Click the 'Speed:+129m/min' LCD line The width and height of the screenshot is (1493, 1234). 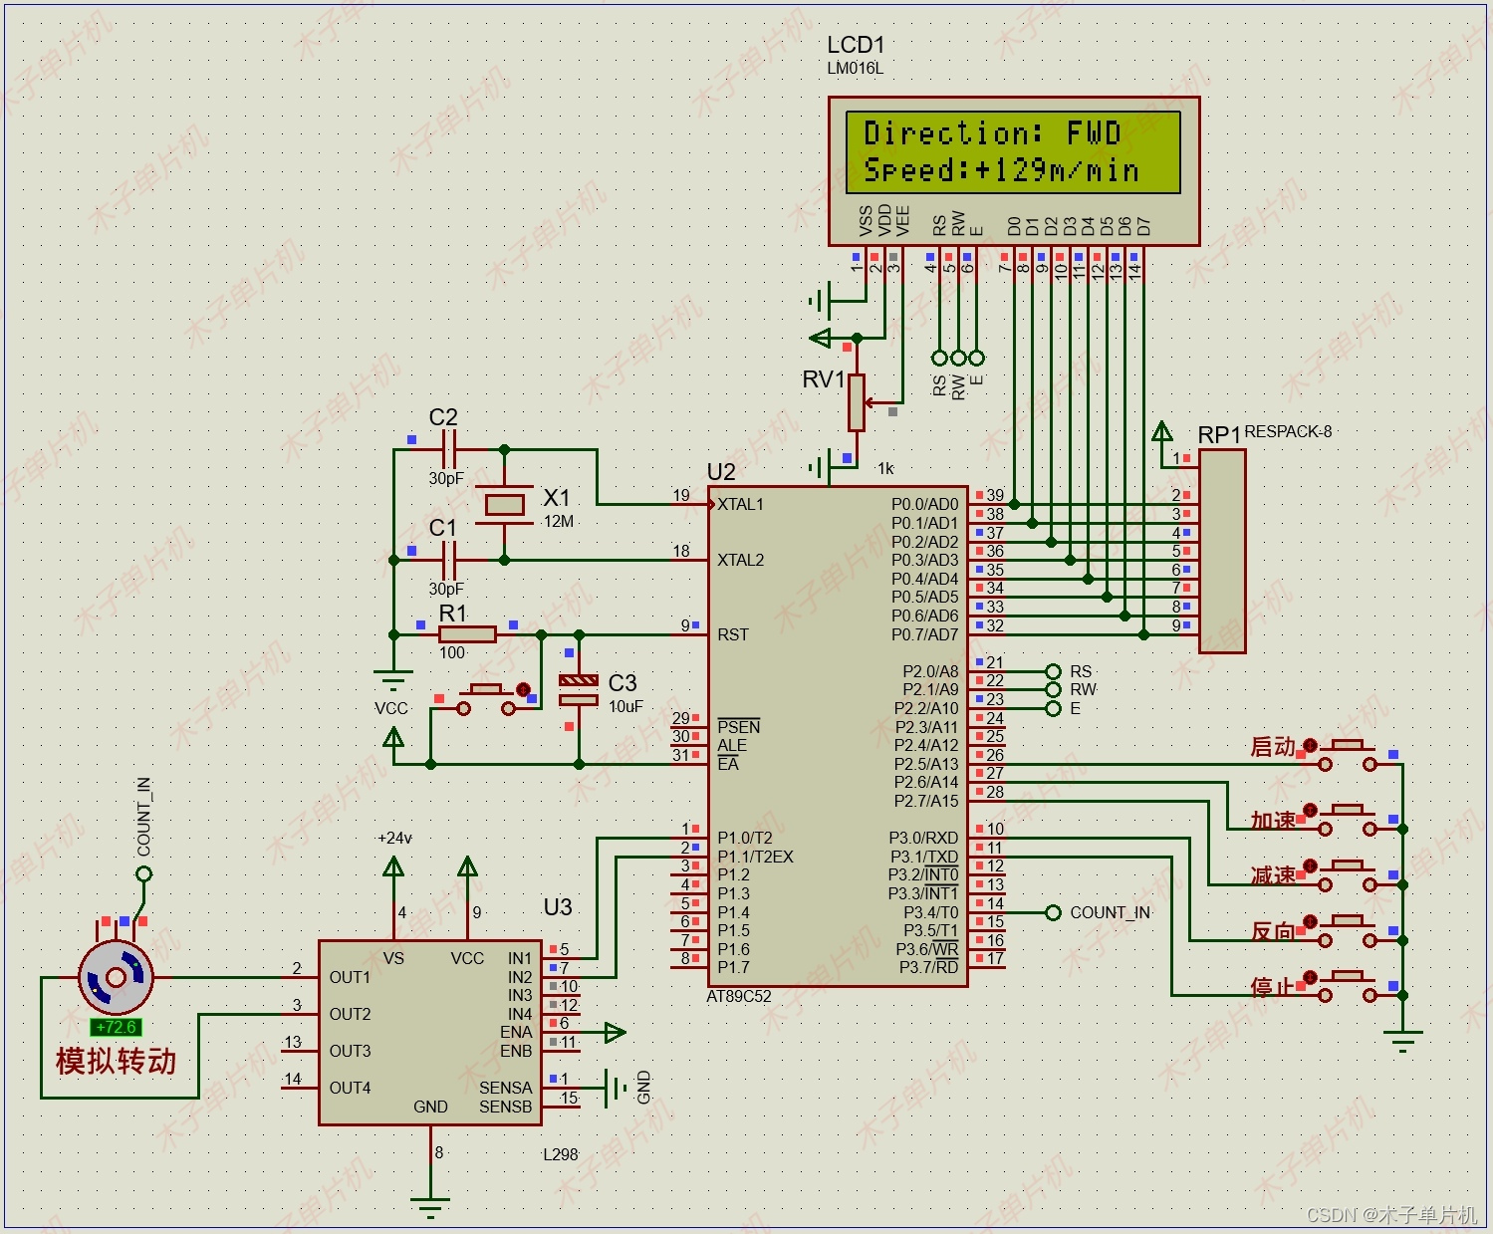1002,170
